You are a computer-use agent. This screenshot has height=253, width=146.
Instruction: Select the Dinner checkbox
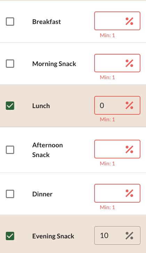click(10, 194)
